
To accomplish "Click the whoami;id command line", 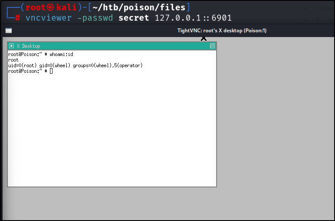I will coord(40,54).
